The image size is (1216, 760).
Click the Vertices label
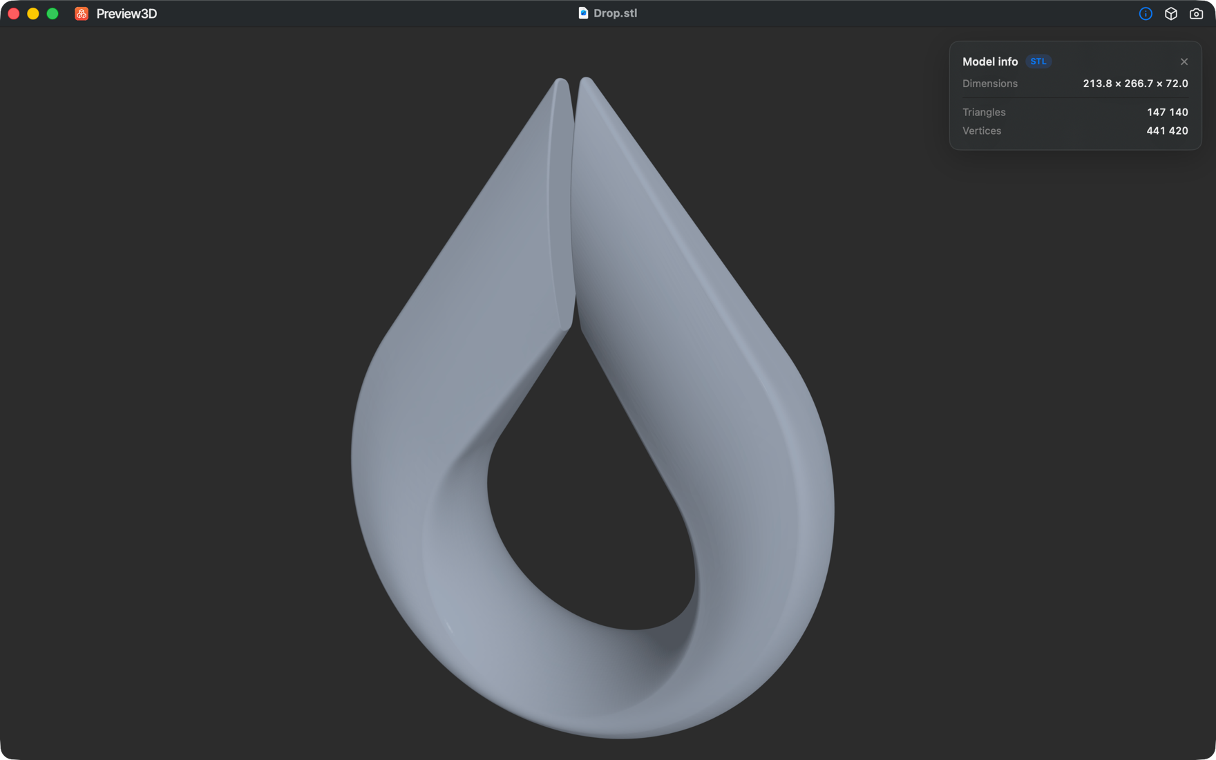pyautogui.click(x=982, y=131)
